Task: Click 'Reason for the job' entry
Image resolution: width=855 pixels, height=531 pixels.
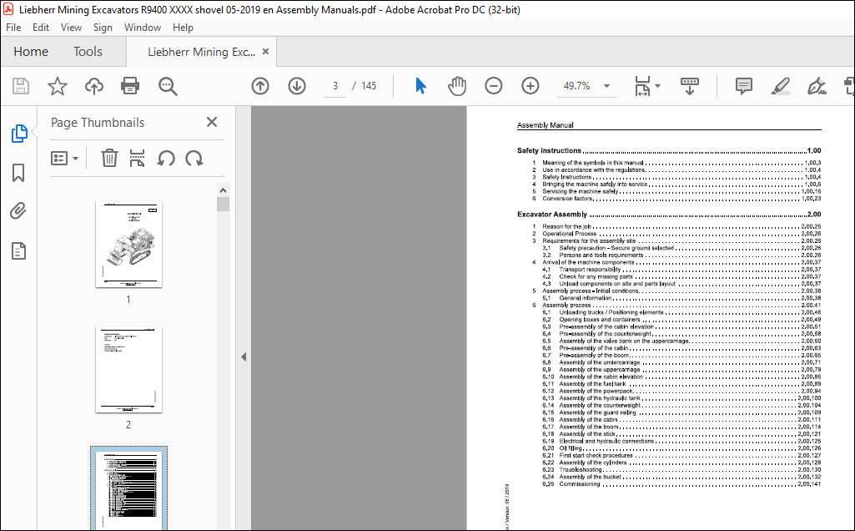Action: tap(566, 226)
